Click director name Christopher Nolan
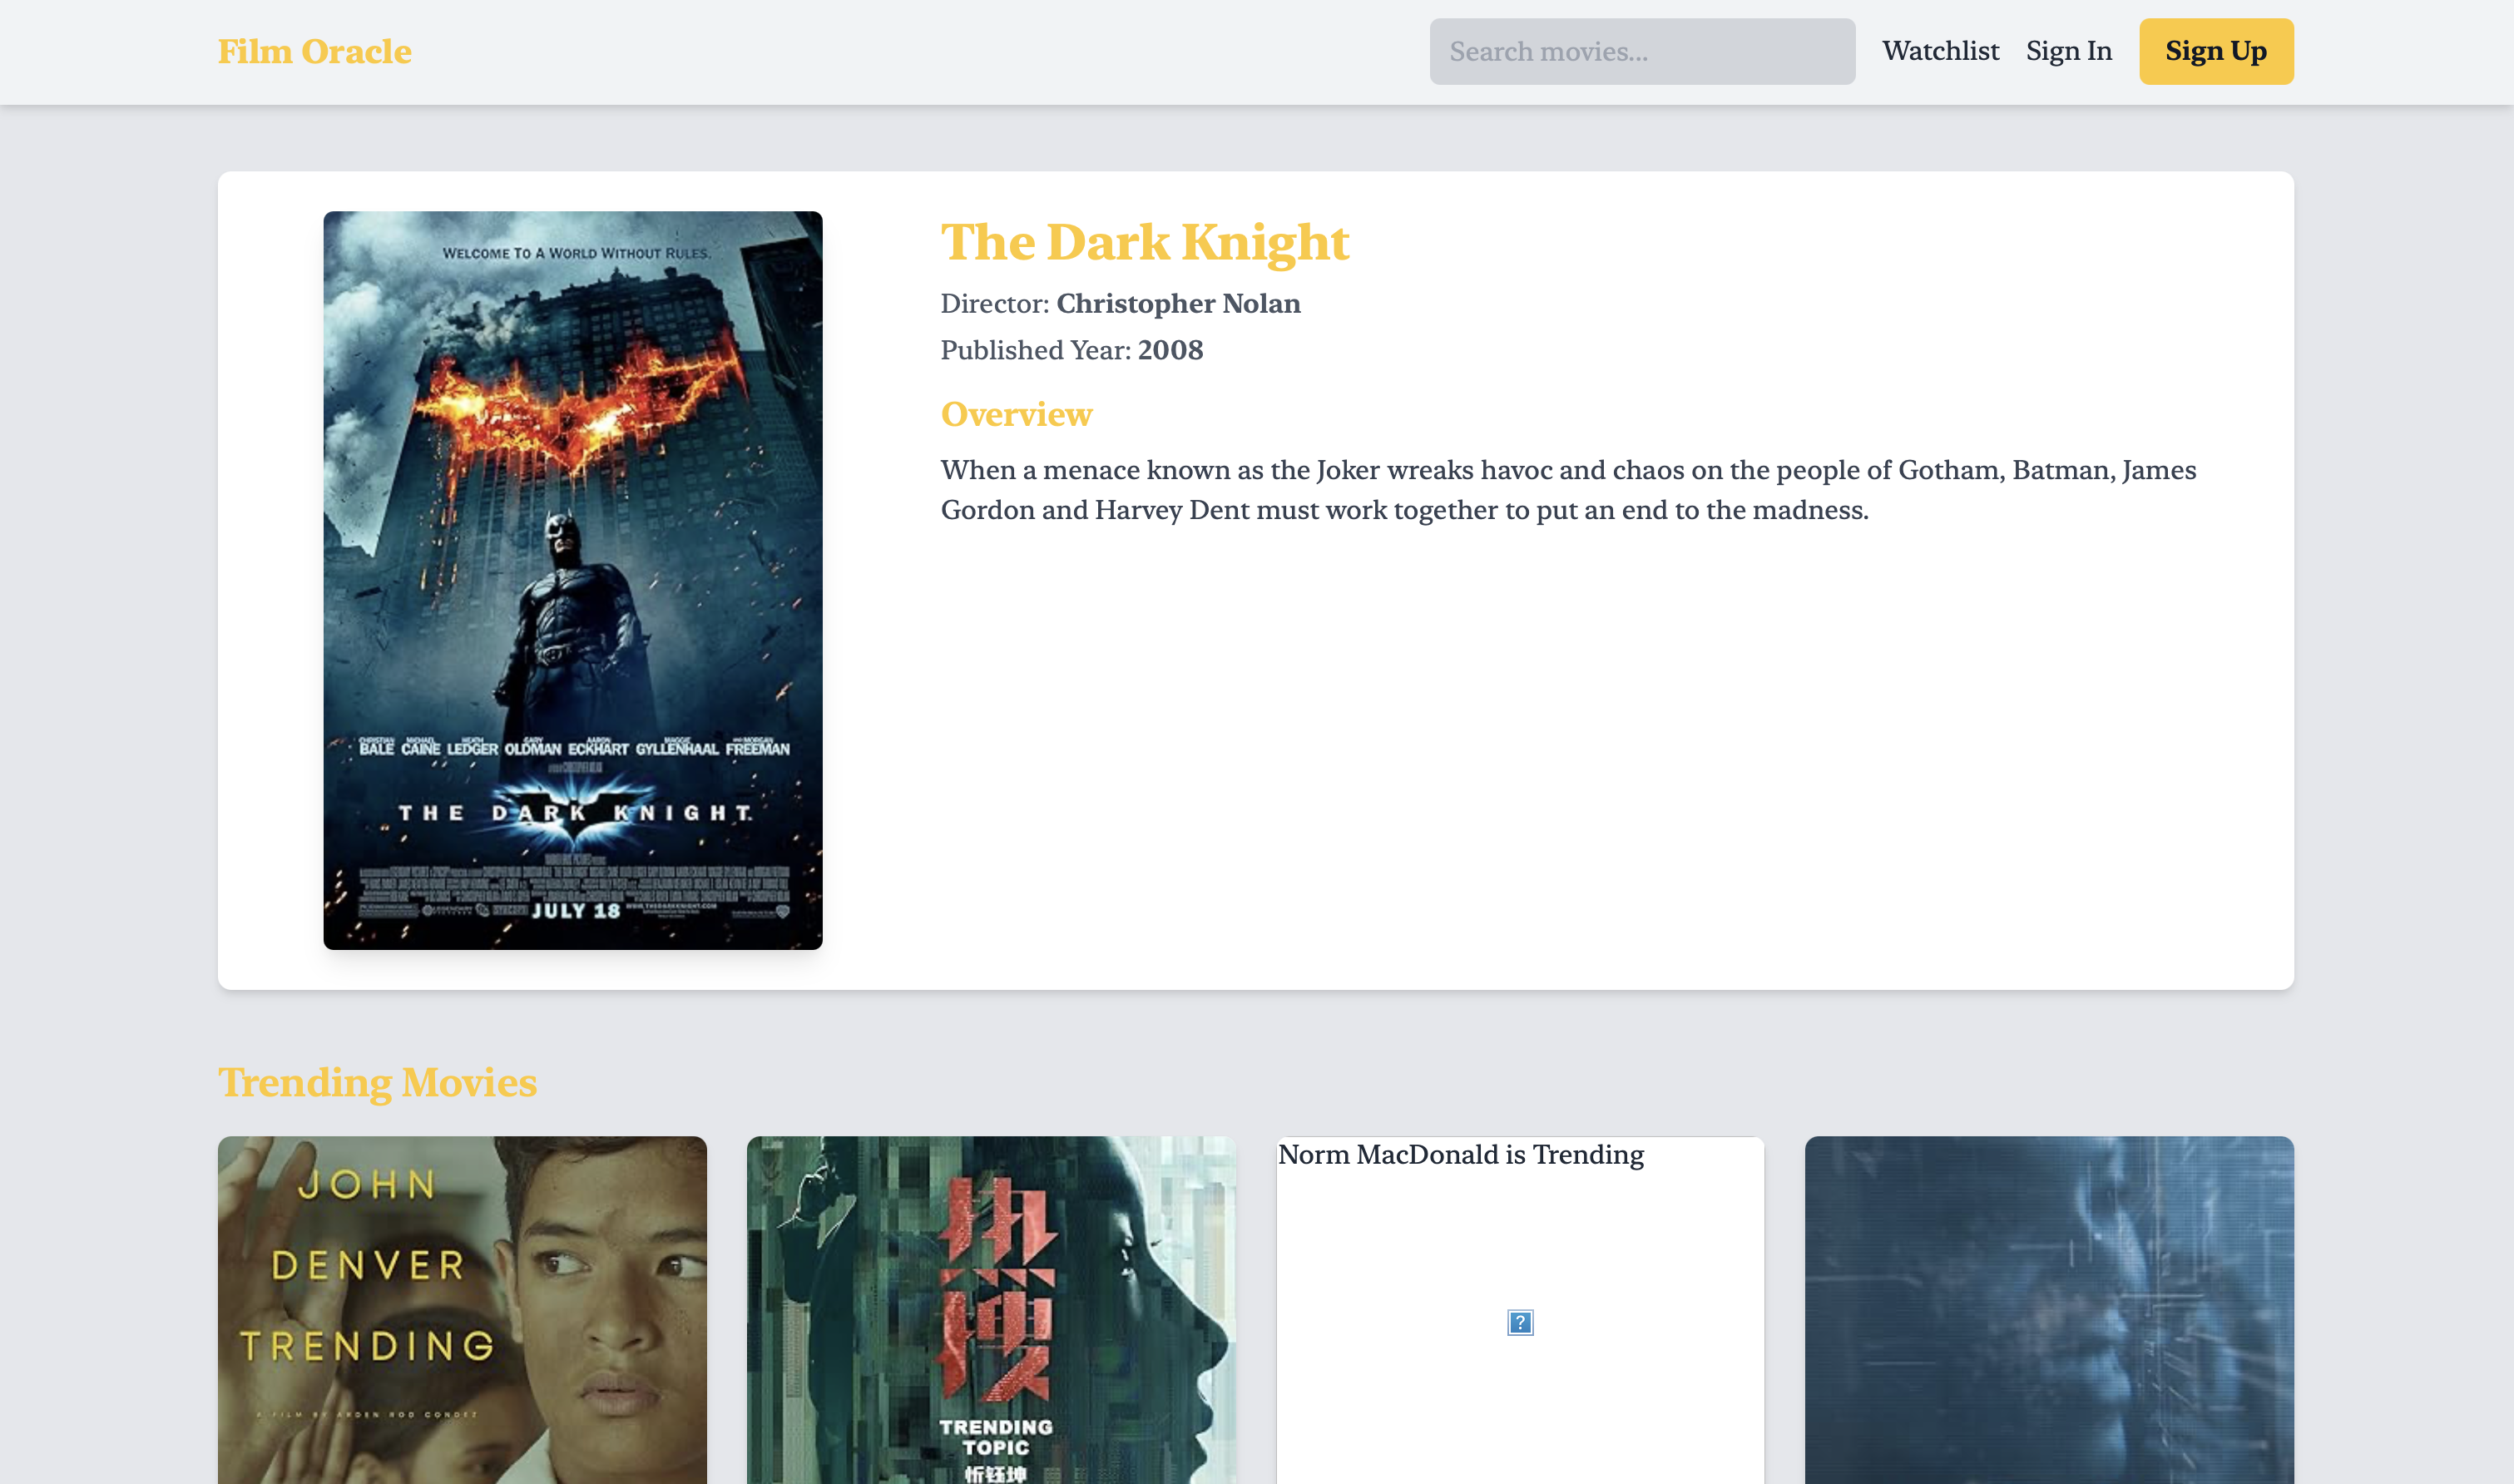Screen dimensions: 2514x1484 tap(1178, 304)
